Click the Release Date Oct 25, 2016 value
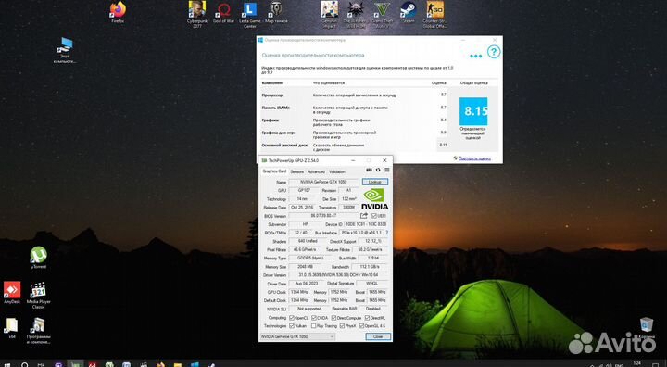667x367 pixels. (302, 208)
